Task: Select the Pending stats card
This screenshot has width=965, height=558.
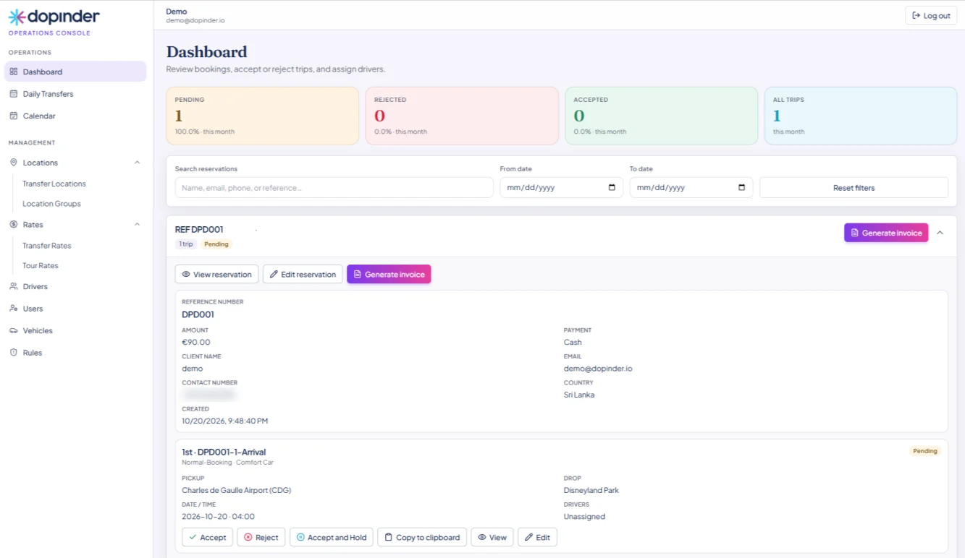Action: click(x=263, y=116)
